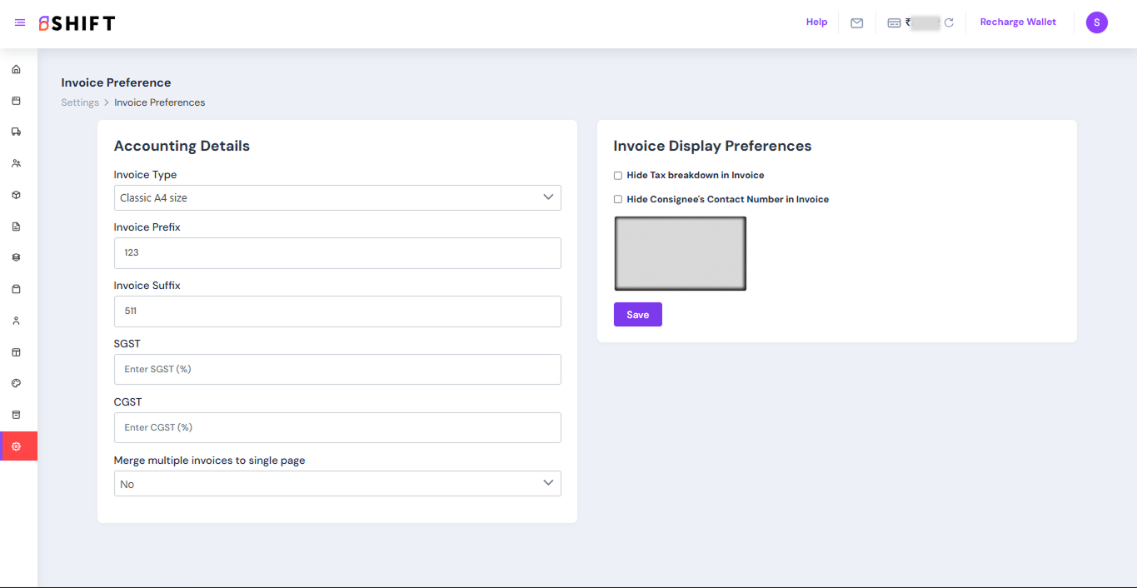This screenshot has width=1137, height=588.
Task: Open the hamburger menu next to the logo
Action: click(x=20, y=22)
